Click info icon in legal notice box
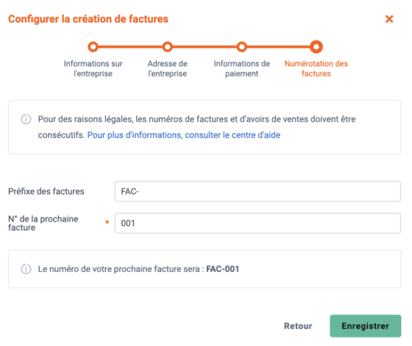 [26, 119]
